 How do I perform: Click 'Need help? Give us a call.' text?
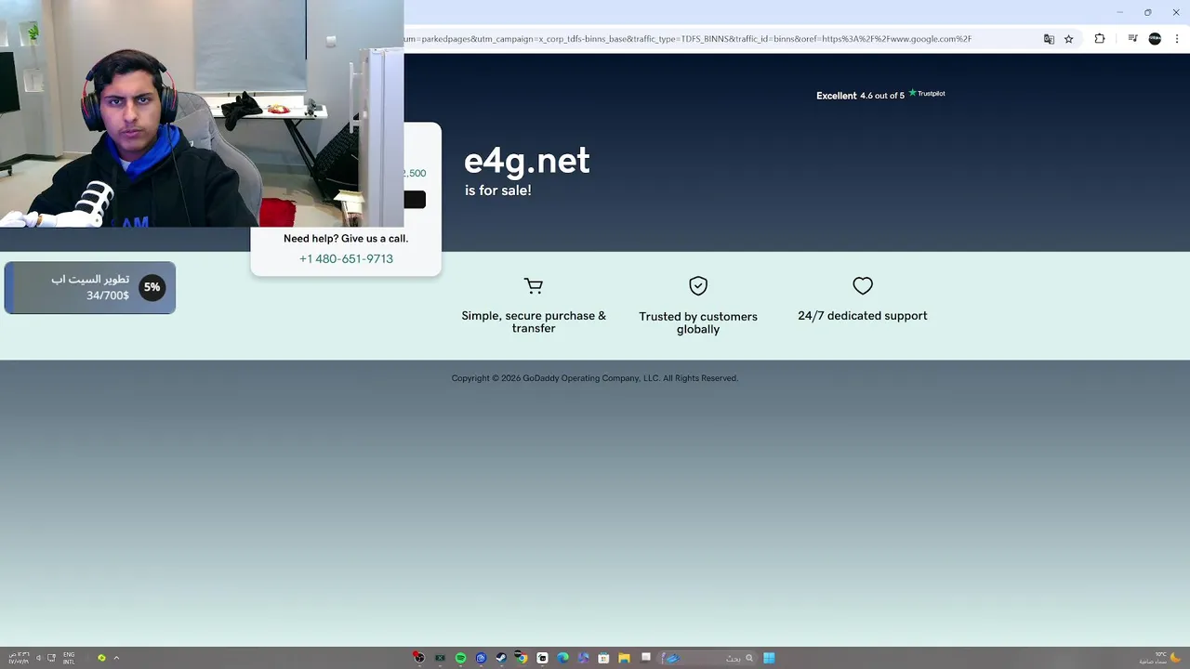346,239
